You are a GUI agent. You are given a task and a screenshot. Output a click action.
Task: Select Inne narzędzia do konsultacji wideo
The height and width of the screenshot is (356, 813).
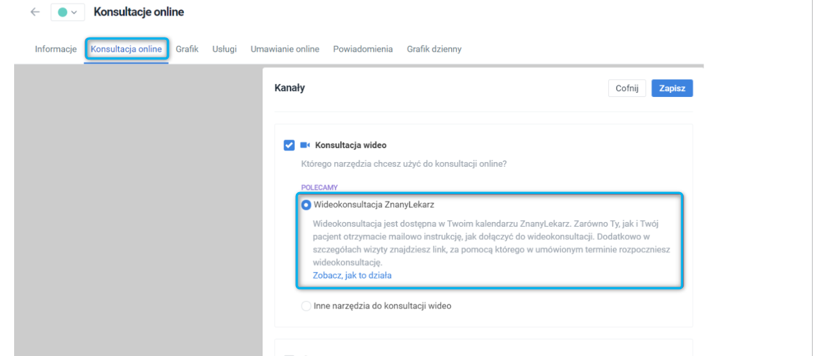306,305
